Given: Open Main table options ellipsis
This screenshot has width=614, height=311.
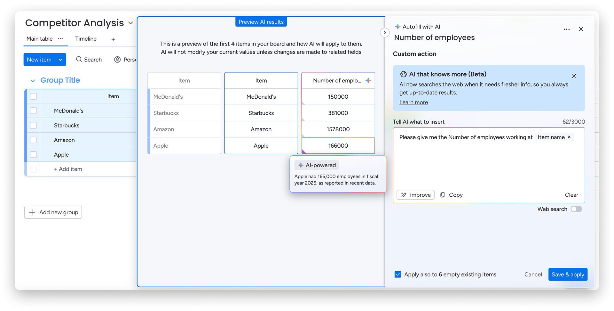Looking at the screenshot, I should pos(60,38).
